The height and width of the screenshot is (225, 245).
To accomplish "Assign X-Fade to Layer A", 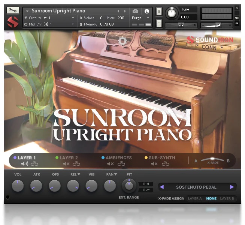I will click(x=195, y=198).
